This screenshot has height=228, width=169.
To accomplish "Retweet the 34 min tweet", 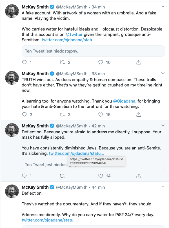I will pos(62,62).
